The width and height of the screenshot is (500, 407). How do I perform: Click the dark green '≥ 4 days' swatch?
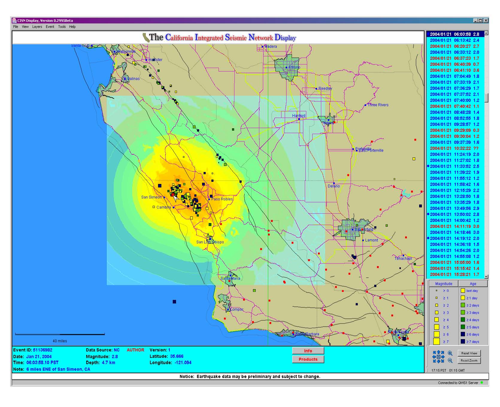[x=463, y=320]
